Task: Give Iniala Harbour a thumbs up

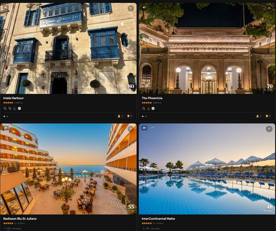Action: point(120,116)
